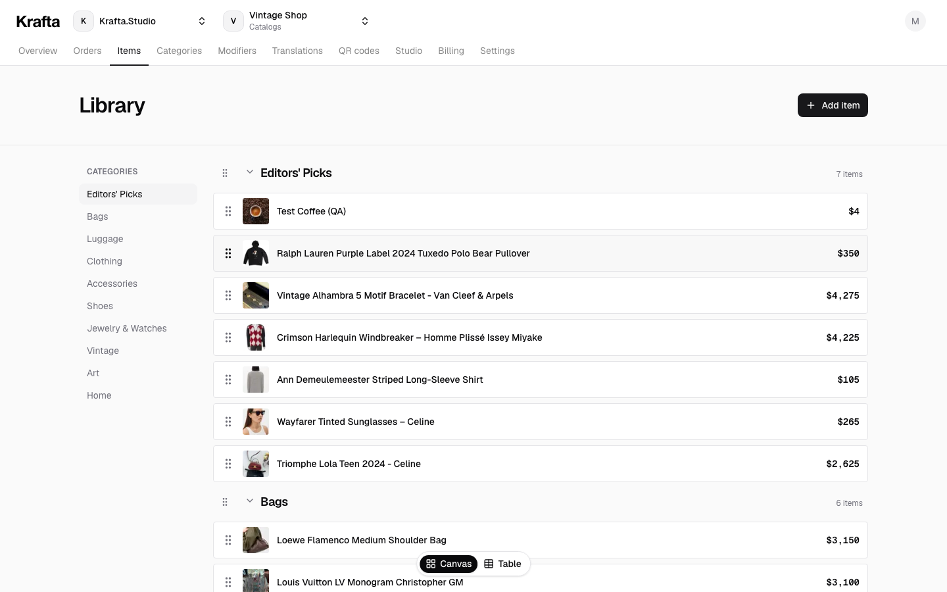Screen dimensions: 947x592
Task: Open the Ann Demeulemeester Shirt thumbnail
Action: coord(256,380)
